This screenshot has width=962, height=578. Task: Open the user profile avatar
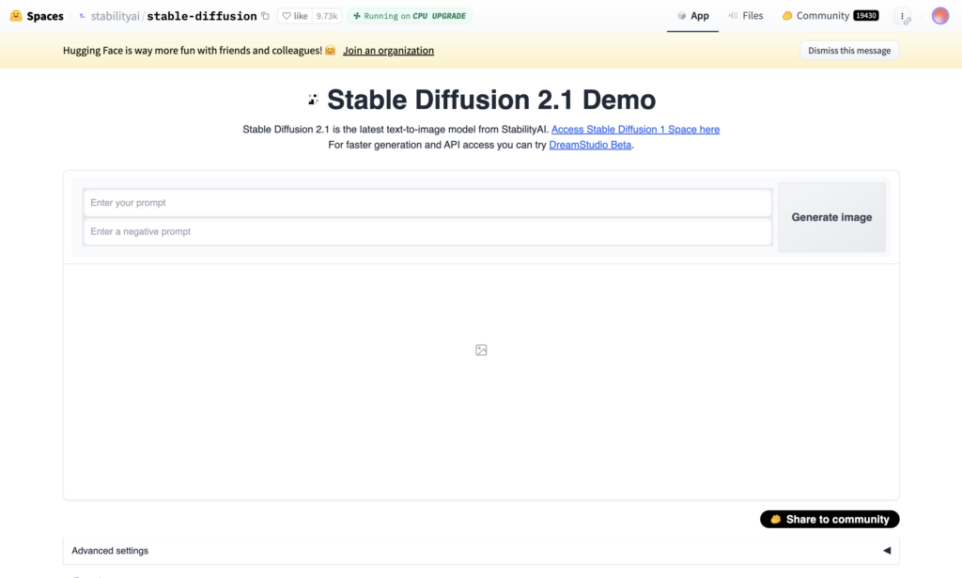[x=939, y=16]
